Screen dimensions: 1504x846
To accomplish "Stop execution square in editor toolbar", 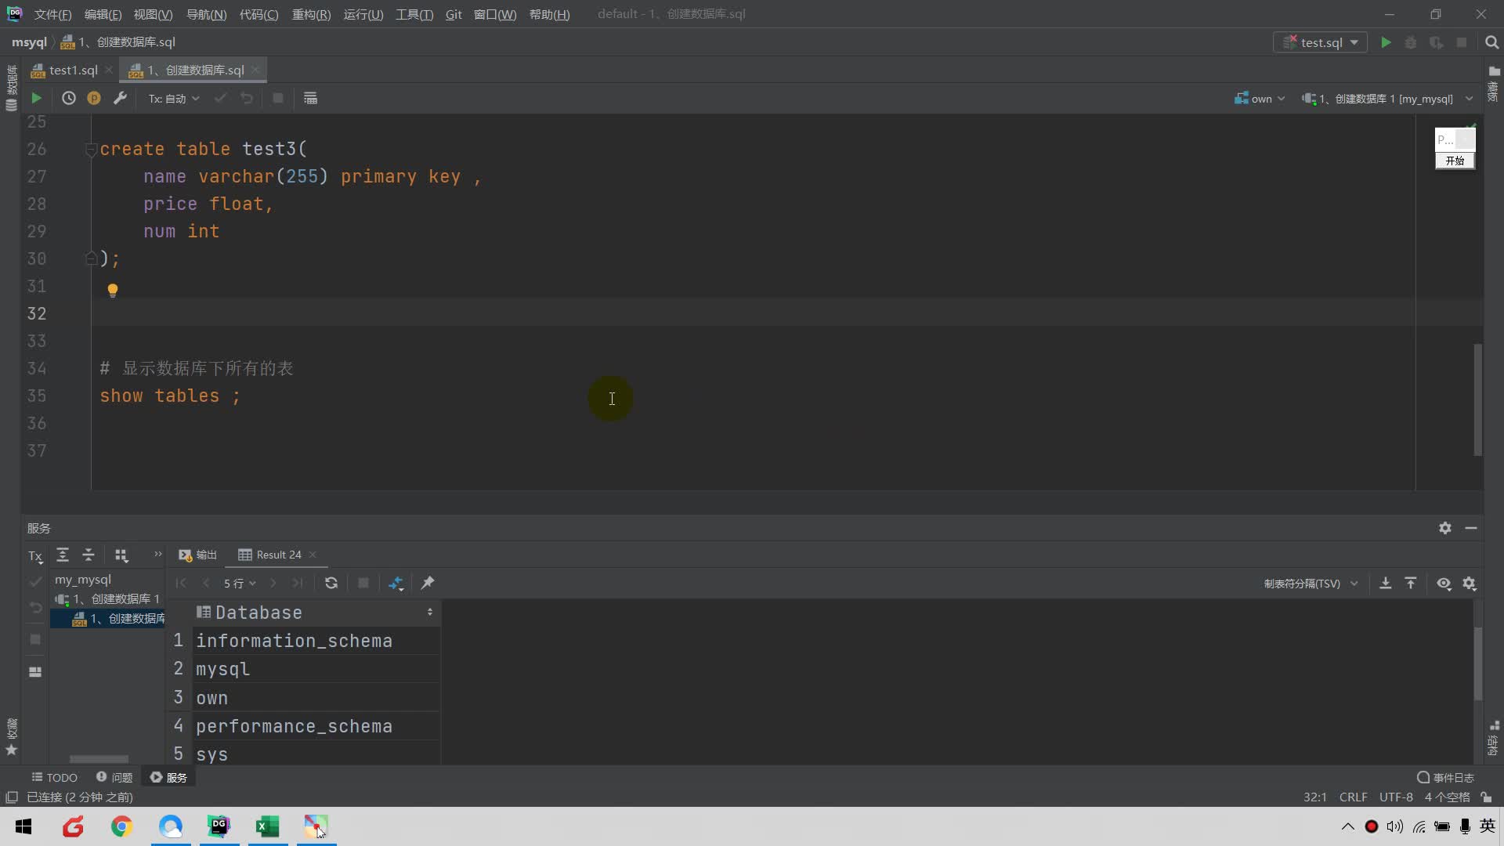I will coord(278,98).
